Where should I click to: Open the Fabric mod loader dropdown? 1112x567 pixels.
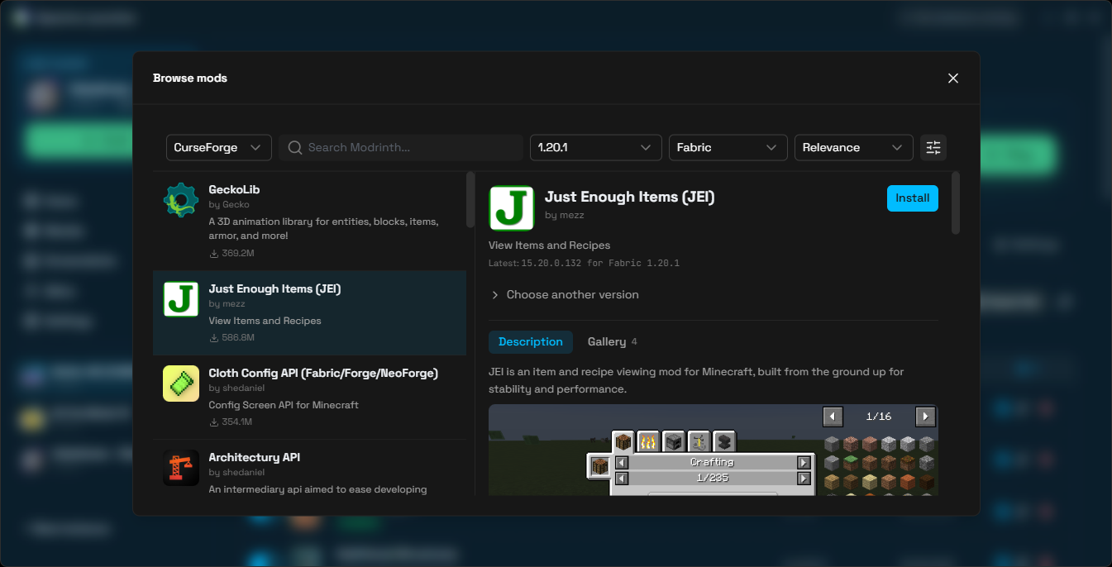point(728,147)
